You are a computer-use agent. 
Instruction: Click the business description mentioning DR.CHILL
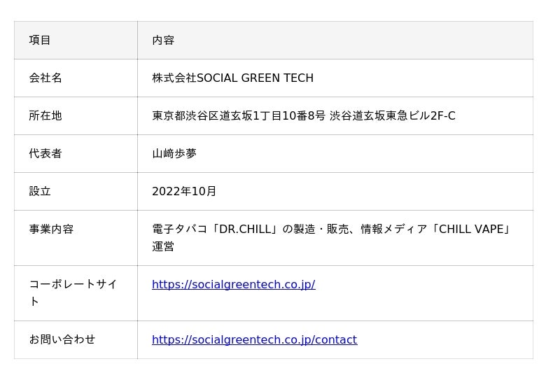coord(332,238)
